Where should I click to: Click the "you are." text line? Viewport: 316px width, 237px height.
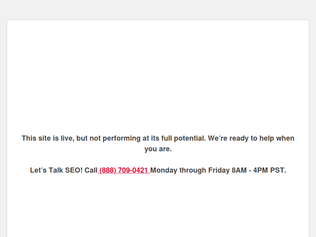point(158,149)
